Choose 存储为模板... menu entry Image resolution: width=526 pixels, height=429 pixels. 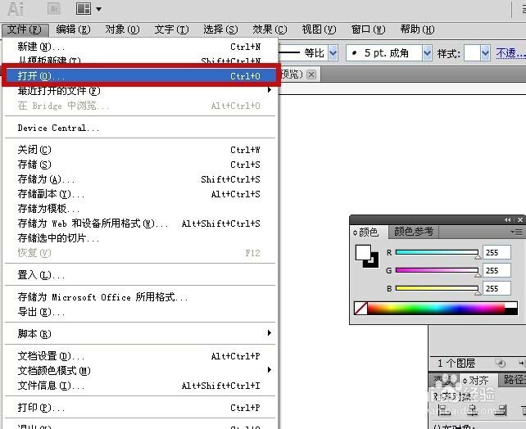[140, 209]
